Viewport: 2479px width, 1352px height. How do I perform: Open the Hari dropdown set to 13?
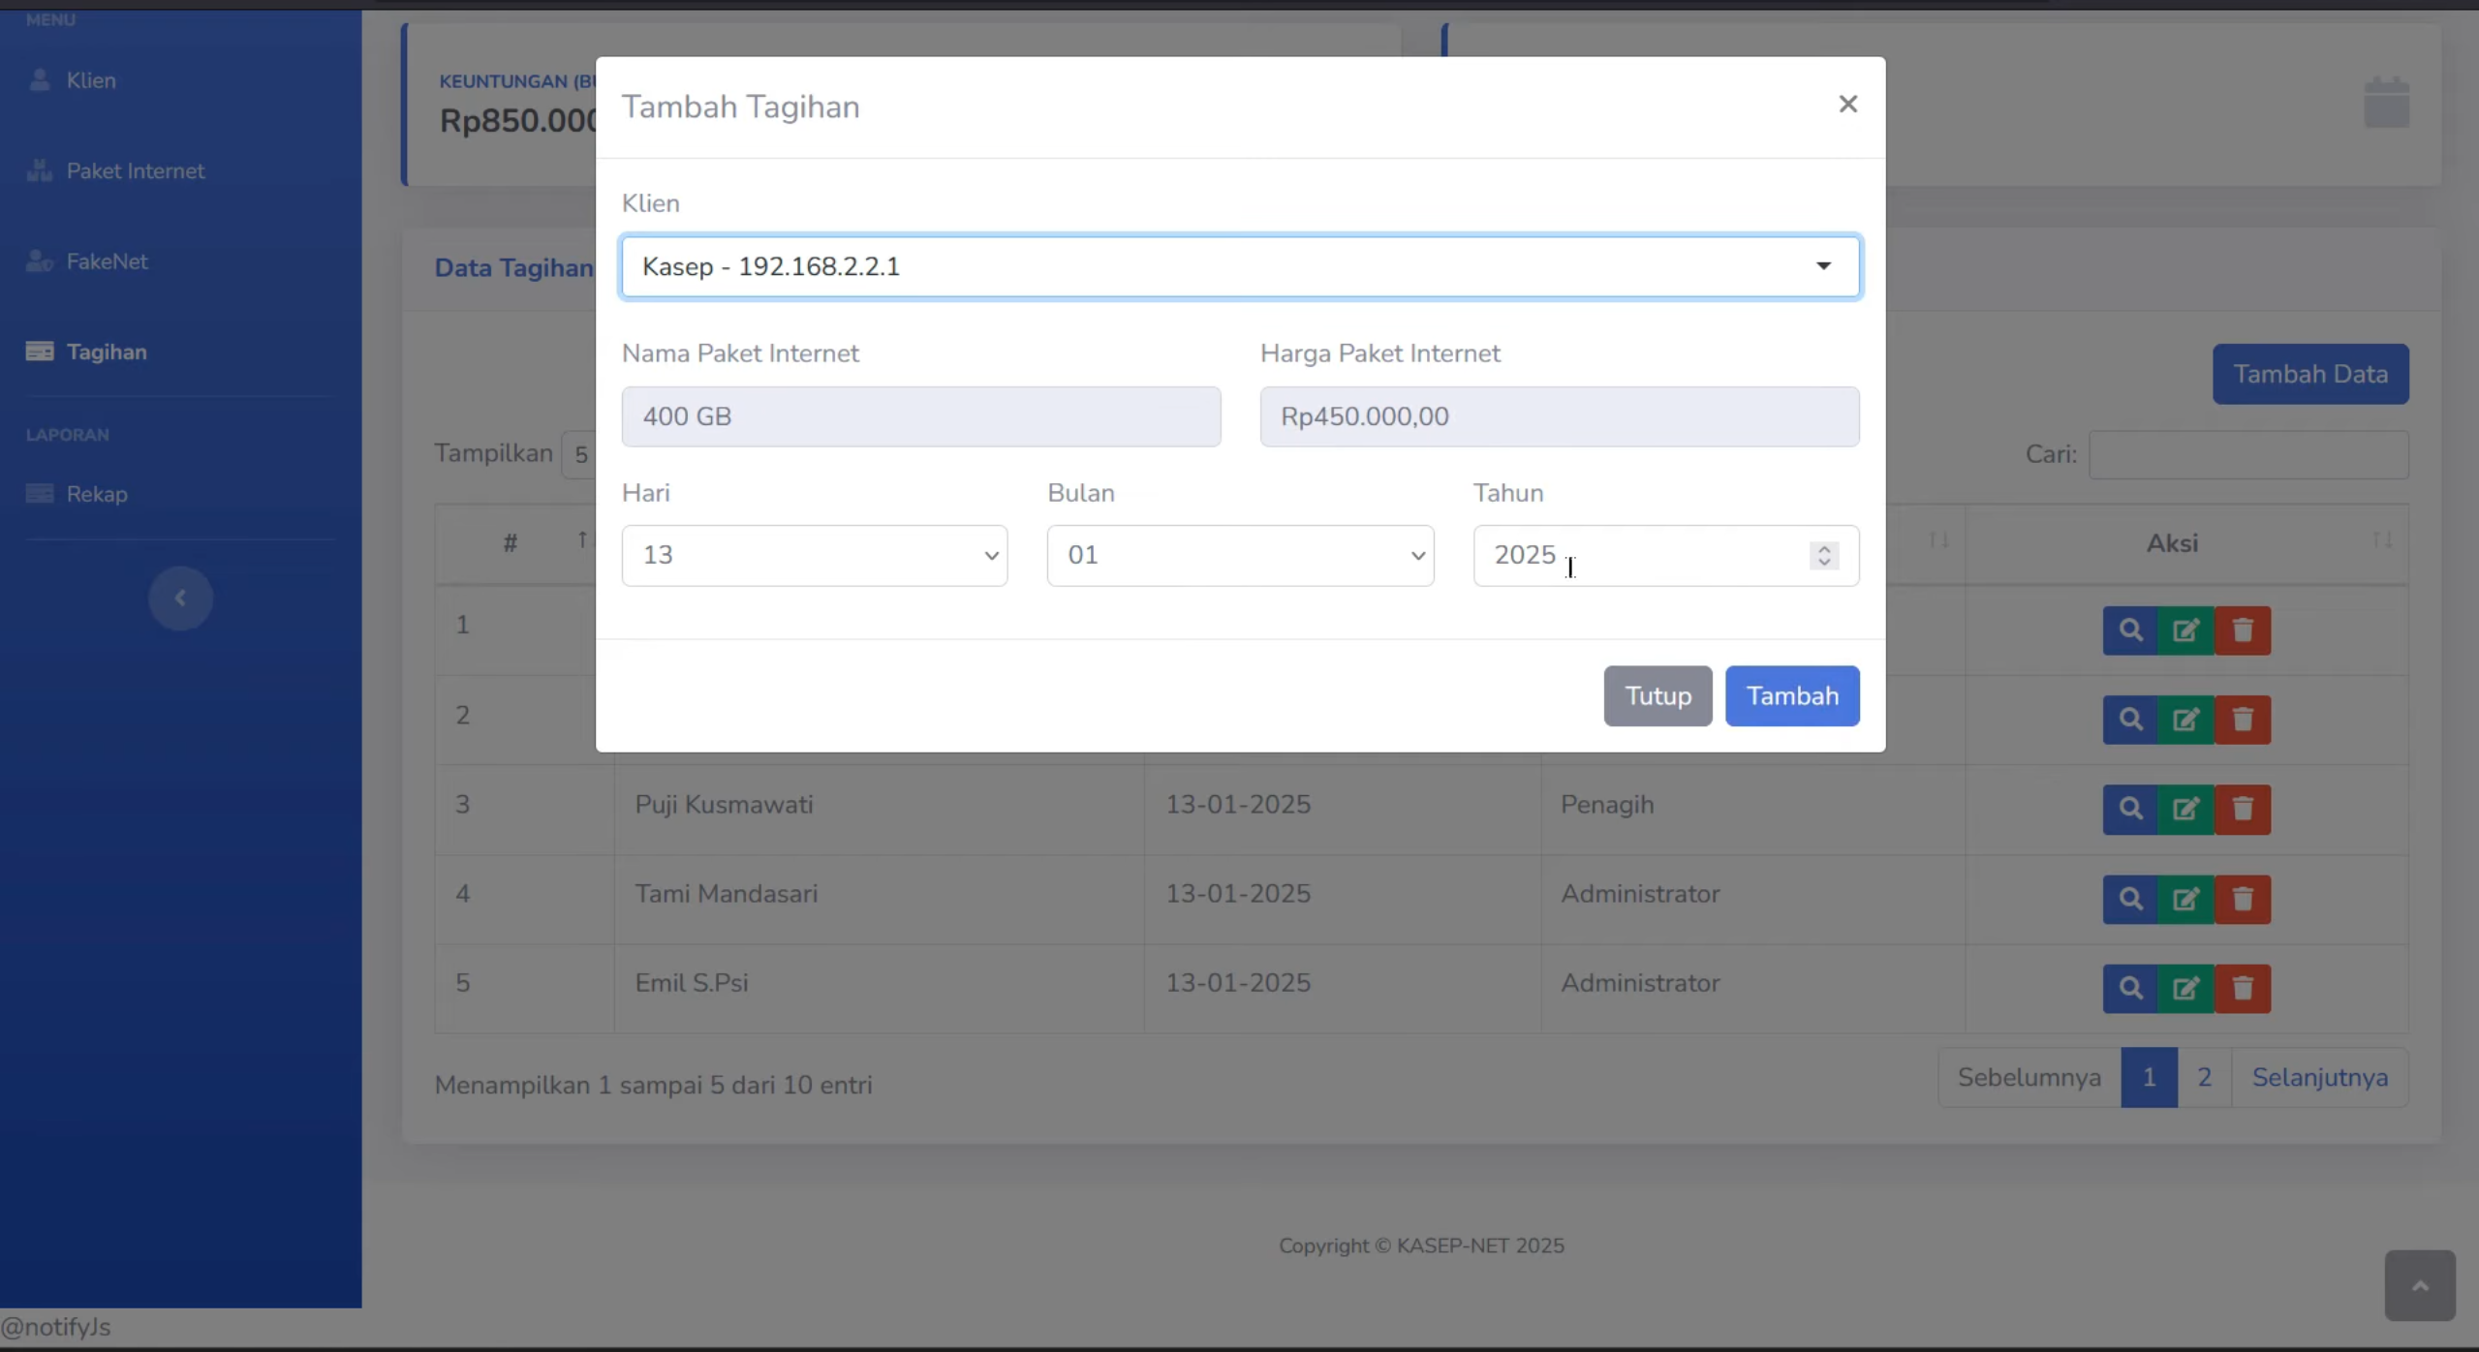[815, 555]
